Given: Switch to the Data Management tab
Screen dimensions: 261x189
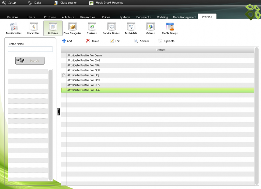Looking at the screenshot, I should (185, 17).
